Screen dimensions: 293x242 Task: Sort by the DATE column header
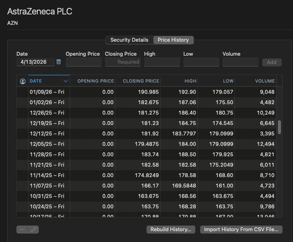point(36,81)
